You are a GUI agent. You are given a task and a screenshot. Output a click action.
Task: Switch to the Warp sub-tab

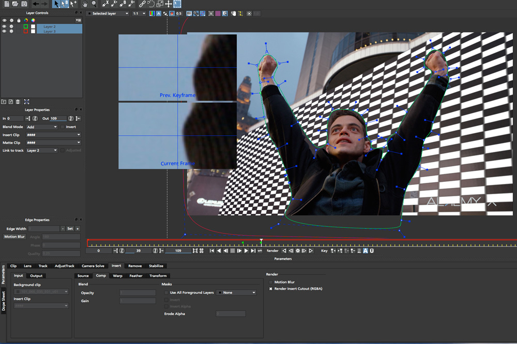[x=118, y=276]
